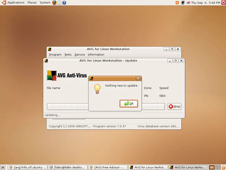
Task: Click the AVG Anti-Virus logo in the Update window
Action: coord(67,75)
